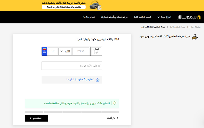Click the Iran region code plate field
Screen dimensions: 204x128
tap(96, 51)
